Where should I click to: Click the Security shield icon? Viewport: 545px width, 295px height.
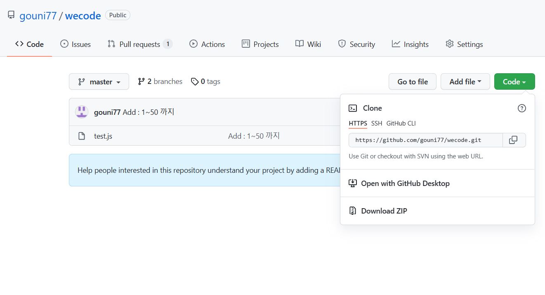342,44
